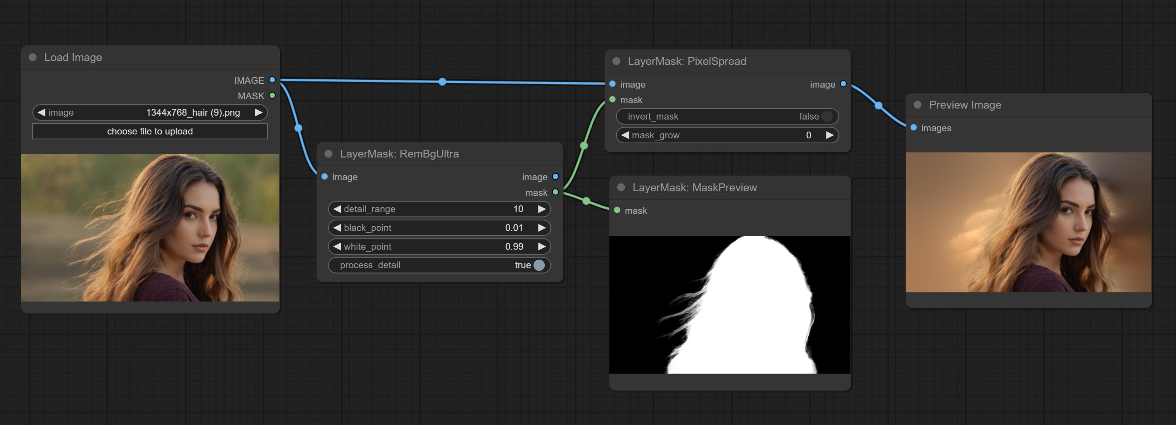Click the Preview Image output thumbnail
This screenshot has width=1176, height=425.
coord(1028,222)
